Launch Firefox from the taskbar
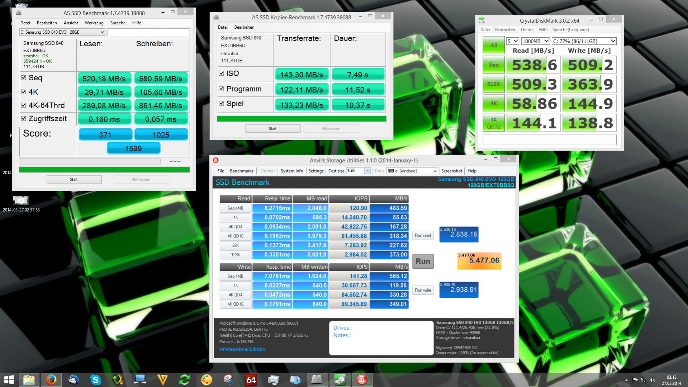Image resolution: width=688 pixels, height=387 pixels. pyautogui.click(x=51, y=380)
